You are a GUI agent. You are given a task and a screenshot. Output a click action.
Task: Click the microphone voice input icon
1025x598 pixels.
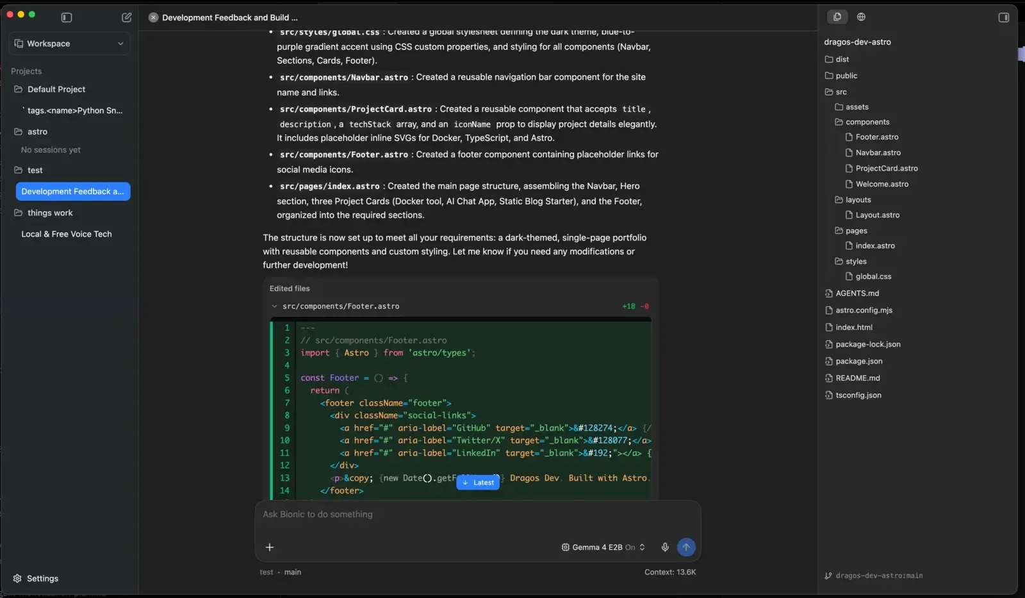coord(665,547)
